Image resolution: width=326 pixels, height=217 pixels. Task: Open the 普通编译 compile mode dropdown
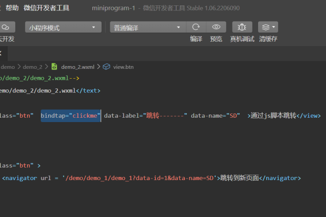point(147,27)
